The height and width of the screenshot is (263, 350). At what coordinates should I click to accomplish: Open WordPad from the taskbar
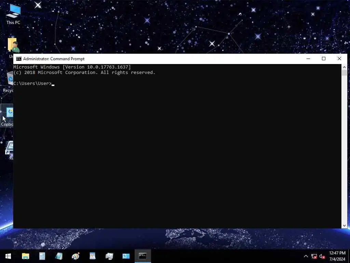click(92, 256)
